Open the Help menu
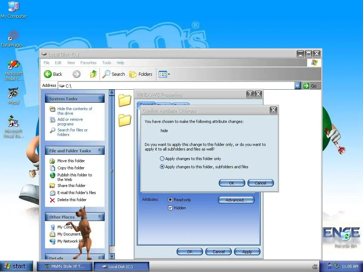The width and height of the screenshot is (363, 272). click(x=121, y=63)
